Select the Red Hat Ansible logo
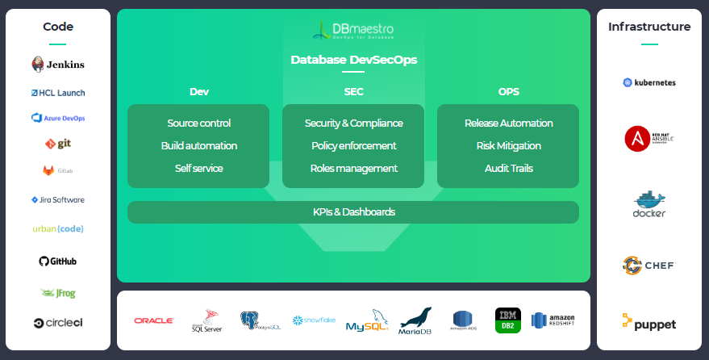The width and height of the screenshot is (709, 360). (x=649, y=138)
